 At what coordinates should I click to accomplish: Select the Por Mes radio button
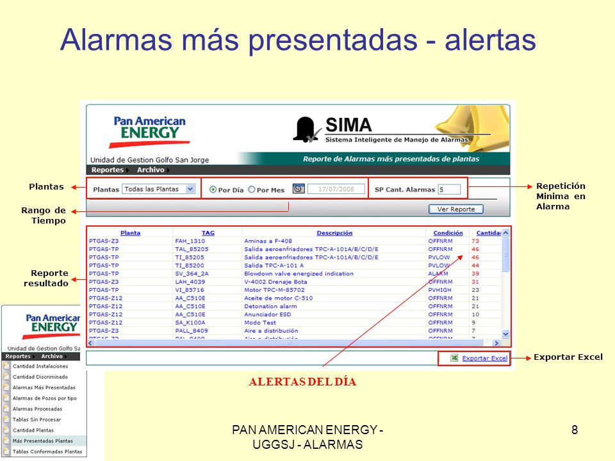click(252, 190)
